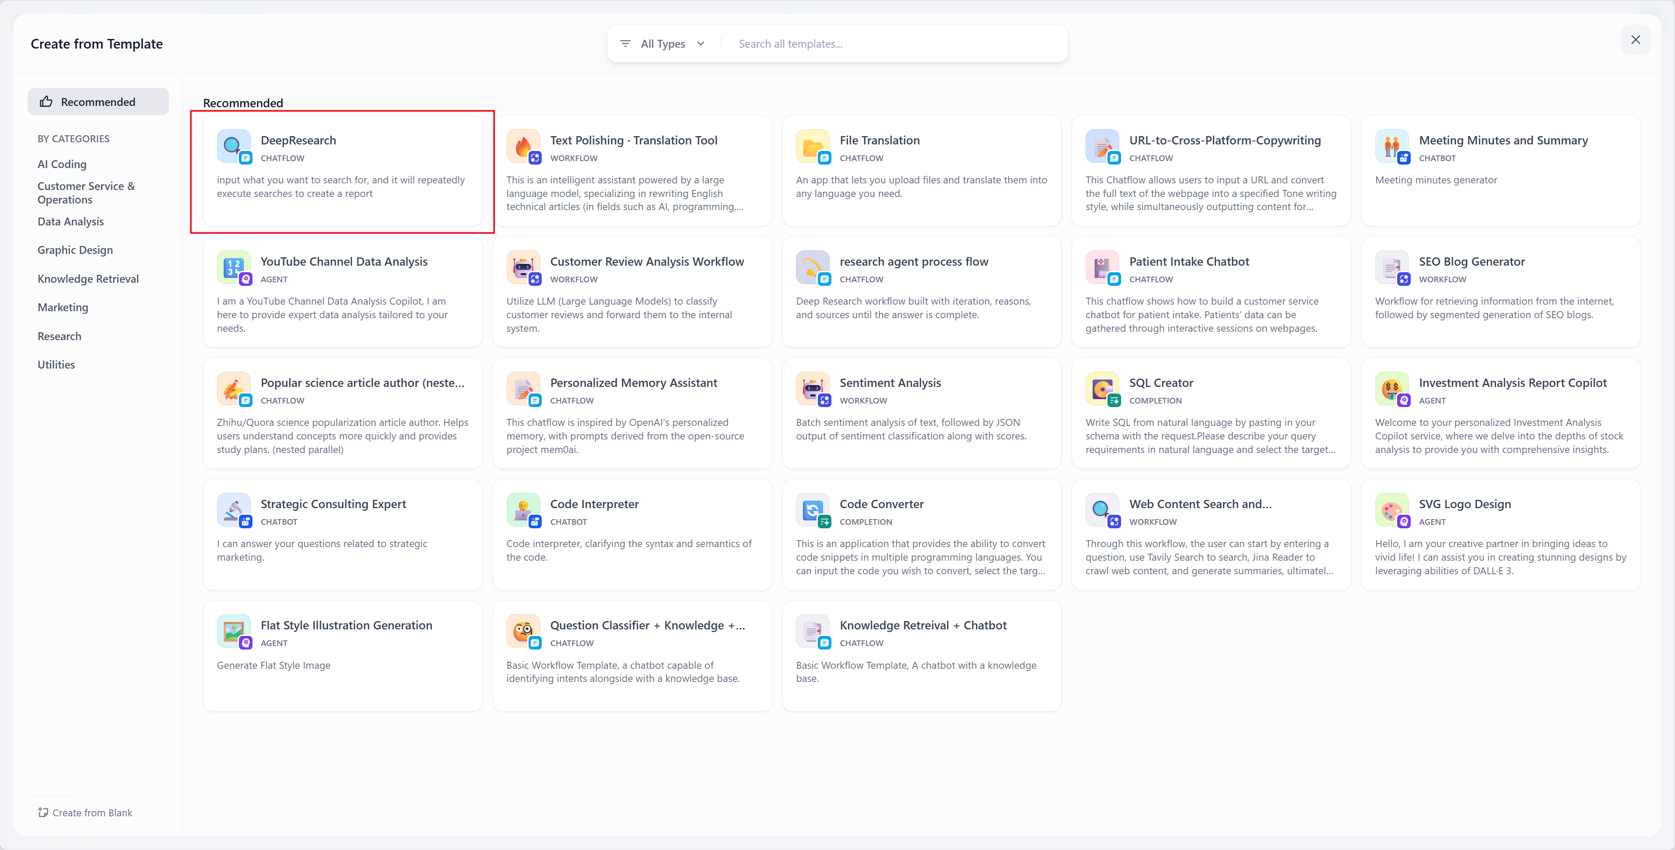Open the Marketing category
Image resolution: width=1675 pixels, height=850 pixels.
[63, 307]
